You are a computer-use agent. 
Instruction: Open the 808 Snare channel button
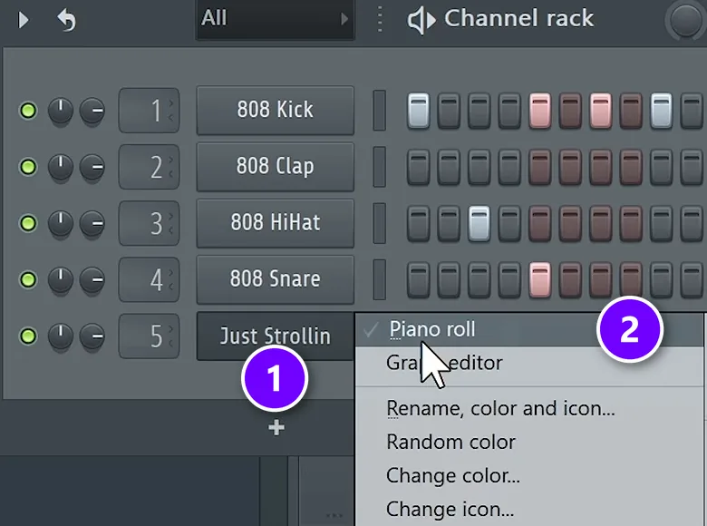pos(275,279)
